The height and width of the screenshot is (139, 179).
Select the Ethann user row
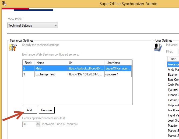click(x=173, y=95)
